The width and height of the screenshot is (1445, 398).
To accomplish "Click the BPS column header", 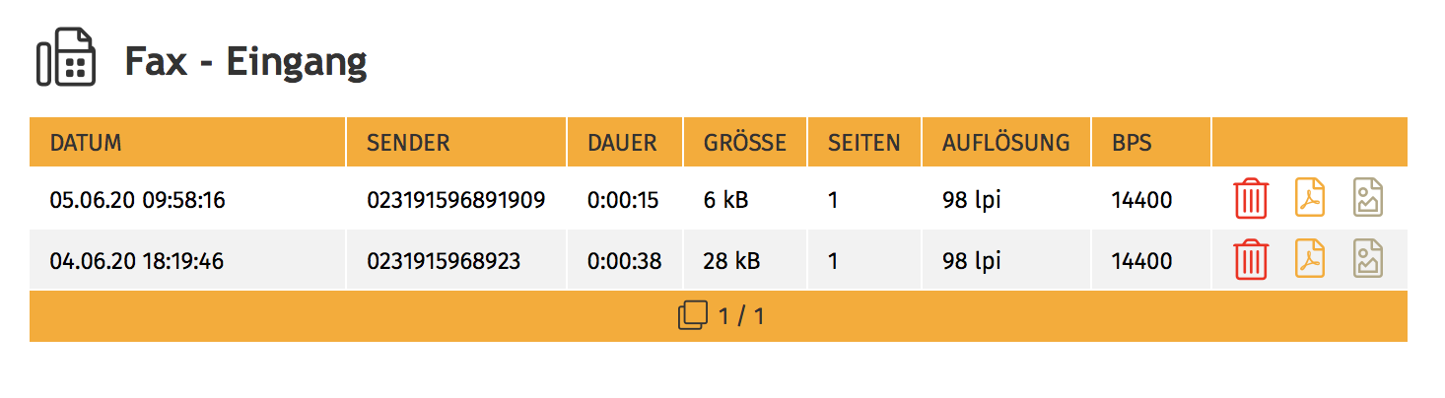I will coord(1132,143).
